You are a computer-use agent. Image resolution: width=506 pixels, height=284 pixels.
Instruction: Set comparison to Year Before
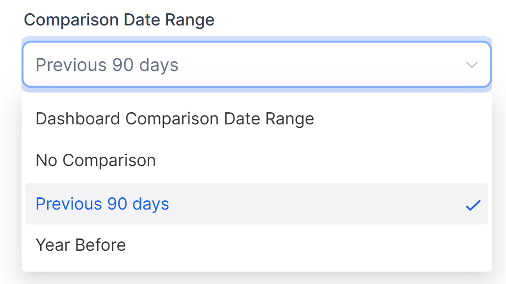click(81, 245)
